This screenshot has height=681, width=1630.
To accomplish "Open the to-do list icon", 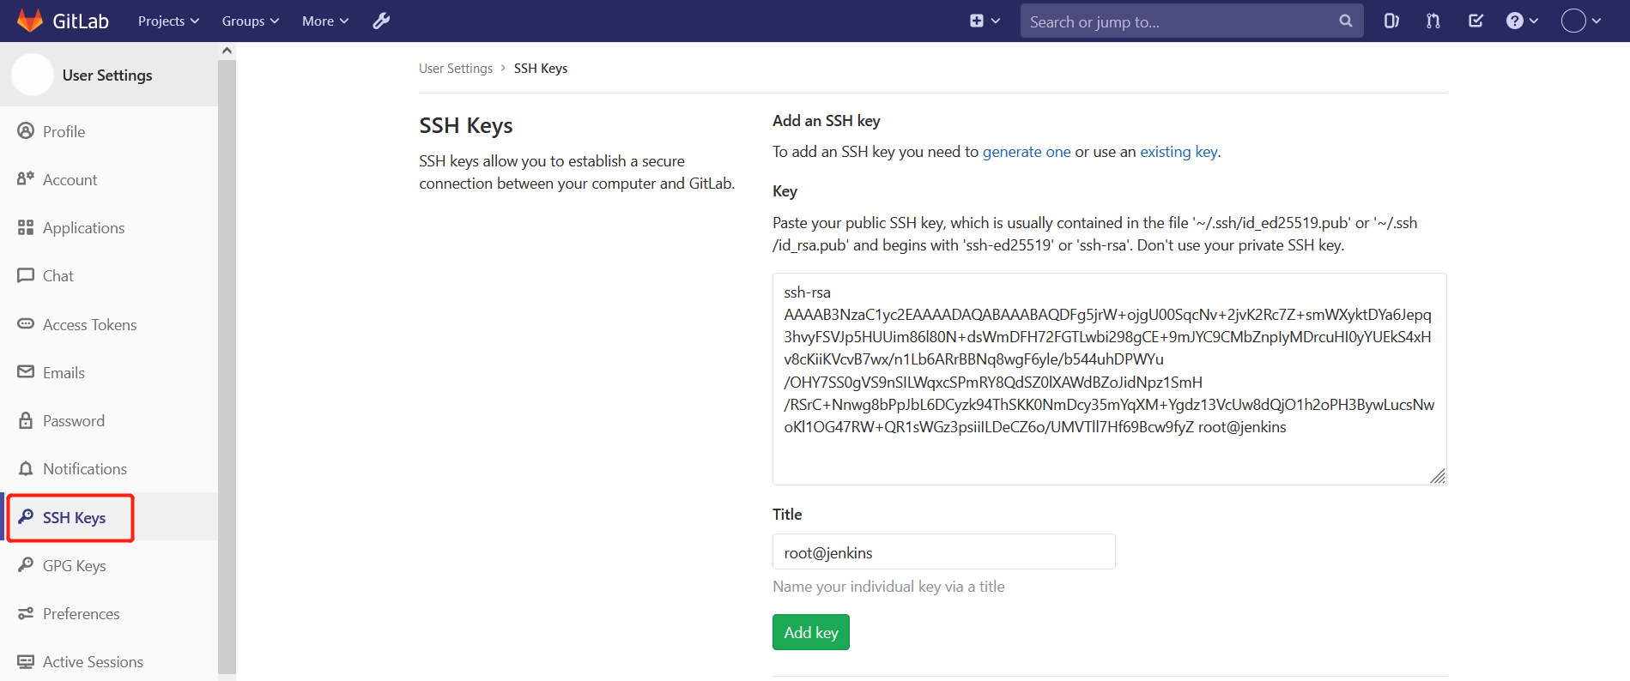I will point(1475,21).
